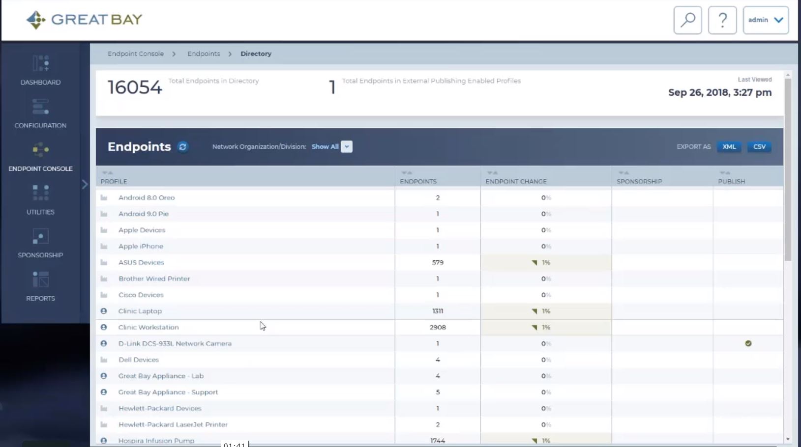Click the user icon beside Clinic Workstation

click(x=104, y=327)
